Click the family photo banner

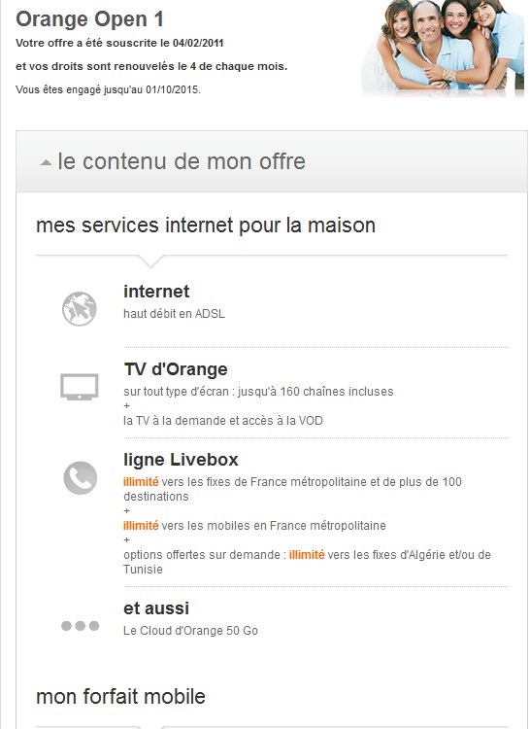coord(444,49)
